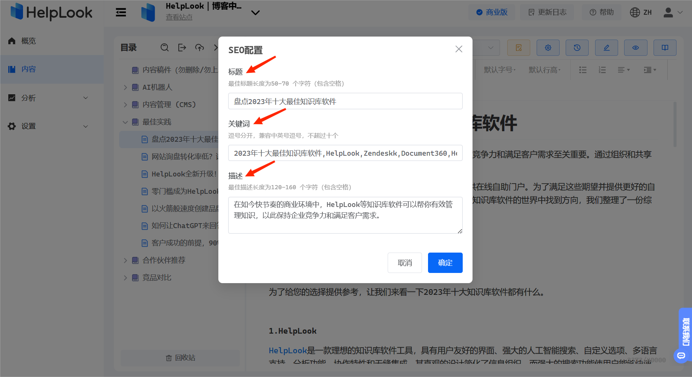Screen dimensions: 692x377
Task: Confirm SEO settings with 确定 button
Action: coord(445,263)
